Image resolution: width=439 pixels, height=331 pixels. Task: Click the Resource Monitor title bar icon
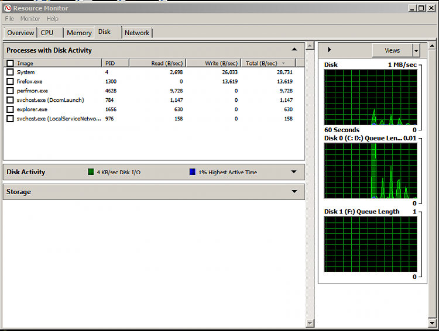8,8
